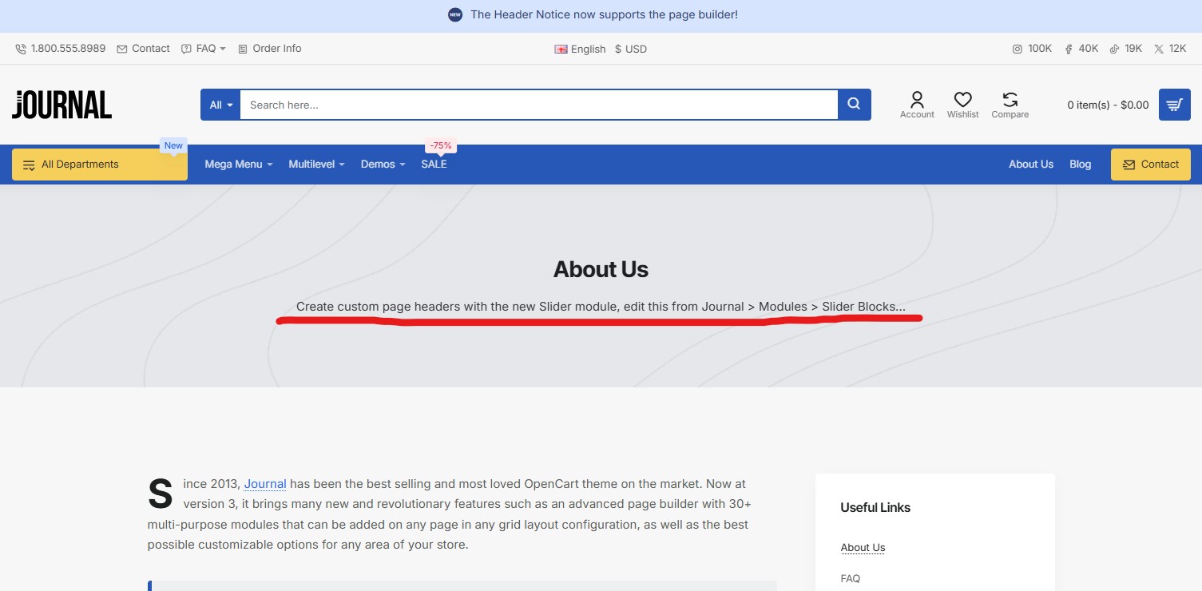Click the Header Notice banner text
The image size is (1202, 591).
point(604,14)
